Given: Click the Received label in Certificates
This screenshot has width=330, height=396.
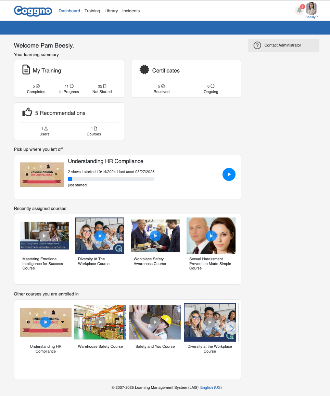Looking at the screenshot, I should (x=162, y=92).
